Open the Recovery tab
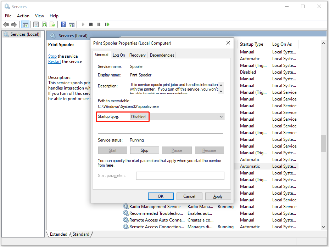Image resolution: width=329 pixels, height=247 pixels. (137, 55)
